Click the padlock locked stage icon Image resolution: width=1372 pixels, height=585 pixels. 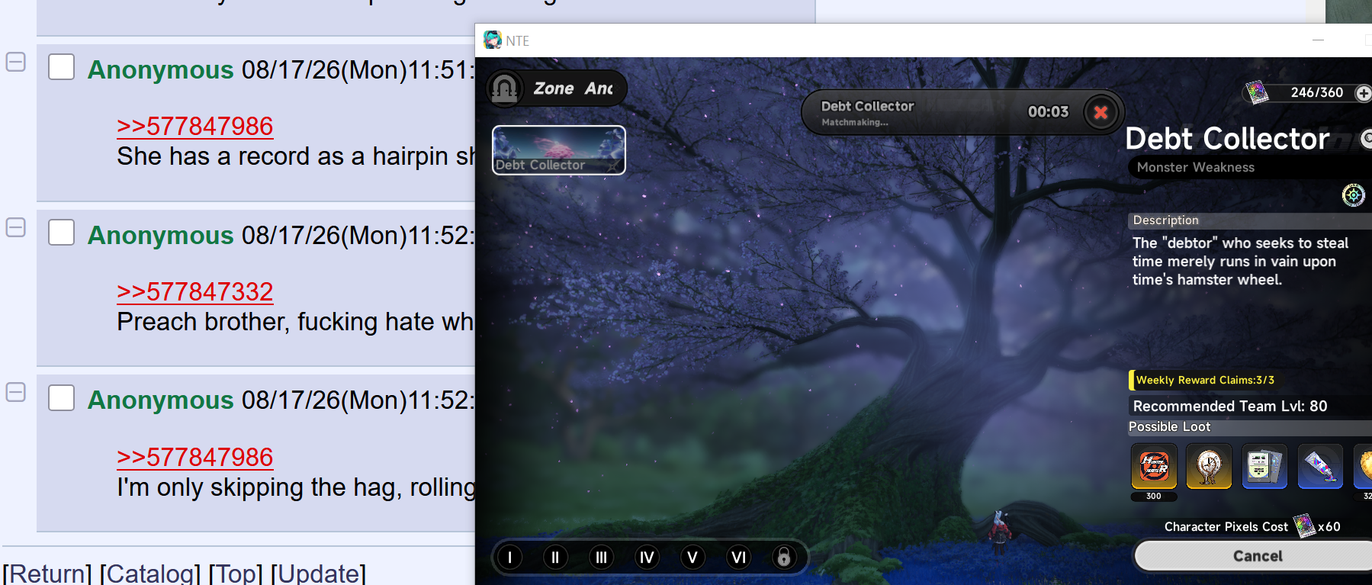(x=783, y=558)
